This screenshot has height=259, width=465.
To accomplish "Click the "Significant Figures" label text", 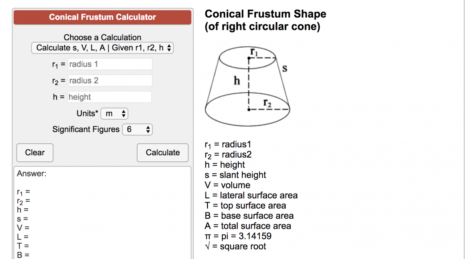I will coord(86,129).
